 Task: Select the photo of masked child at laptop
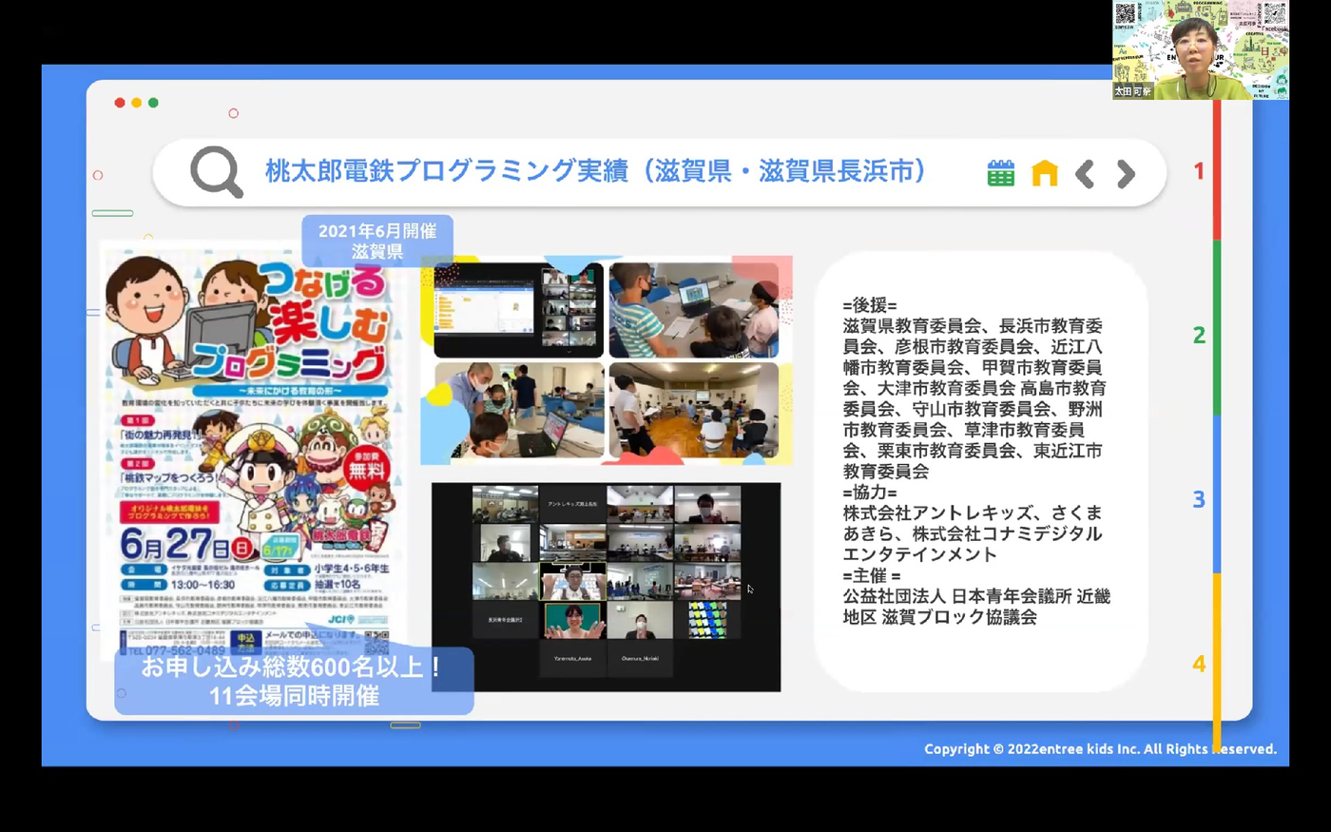coord(519,410)
